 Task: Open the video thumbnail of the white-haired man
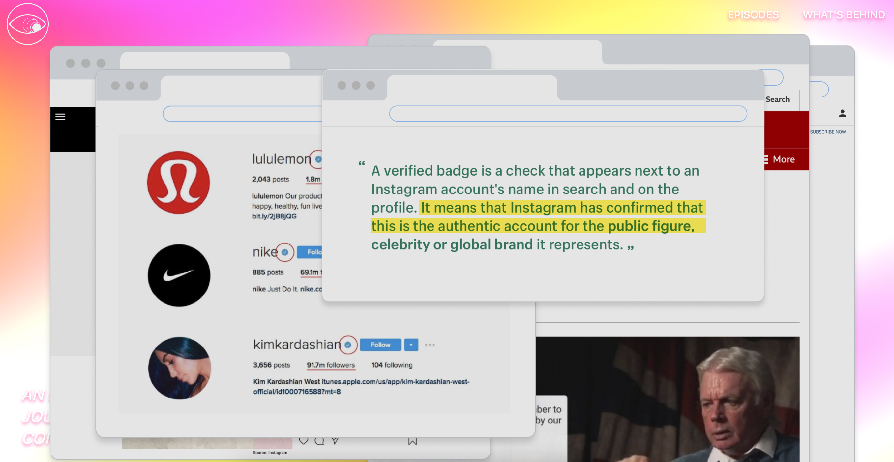coord(668,399)
